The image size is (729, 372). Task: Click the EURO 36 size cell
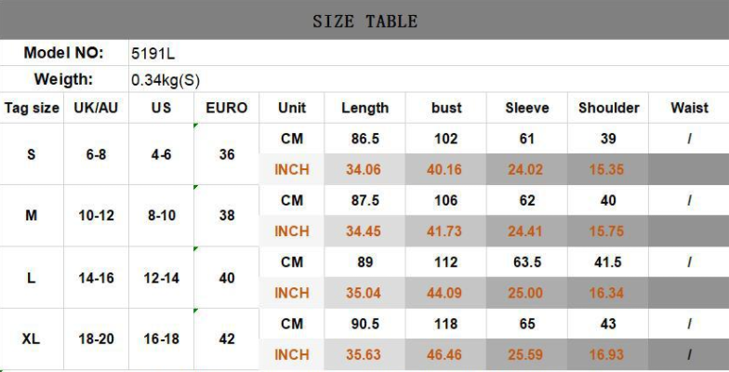click(227, 153)
